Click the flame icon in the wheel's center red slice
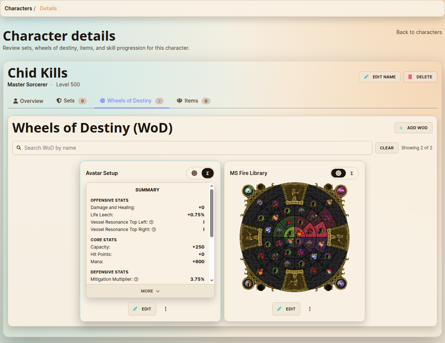This screenshot has width=445, height=343. (299, 233)
